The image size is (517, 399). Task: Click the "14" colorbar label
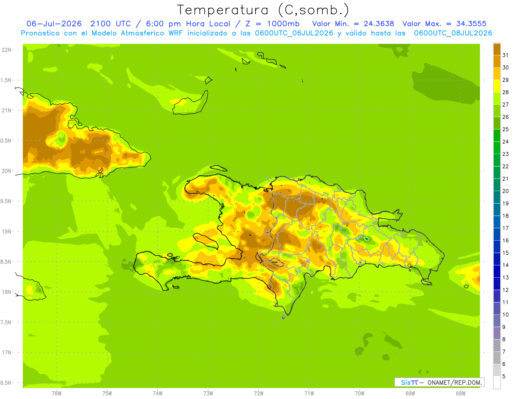point(505,265)
